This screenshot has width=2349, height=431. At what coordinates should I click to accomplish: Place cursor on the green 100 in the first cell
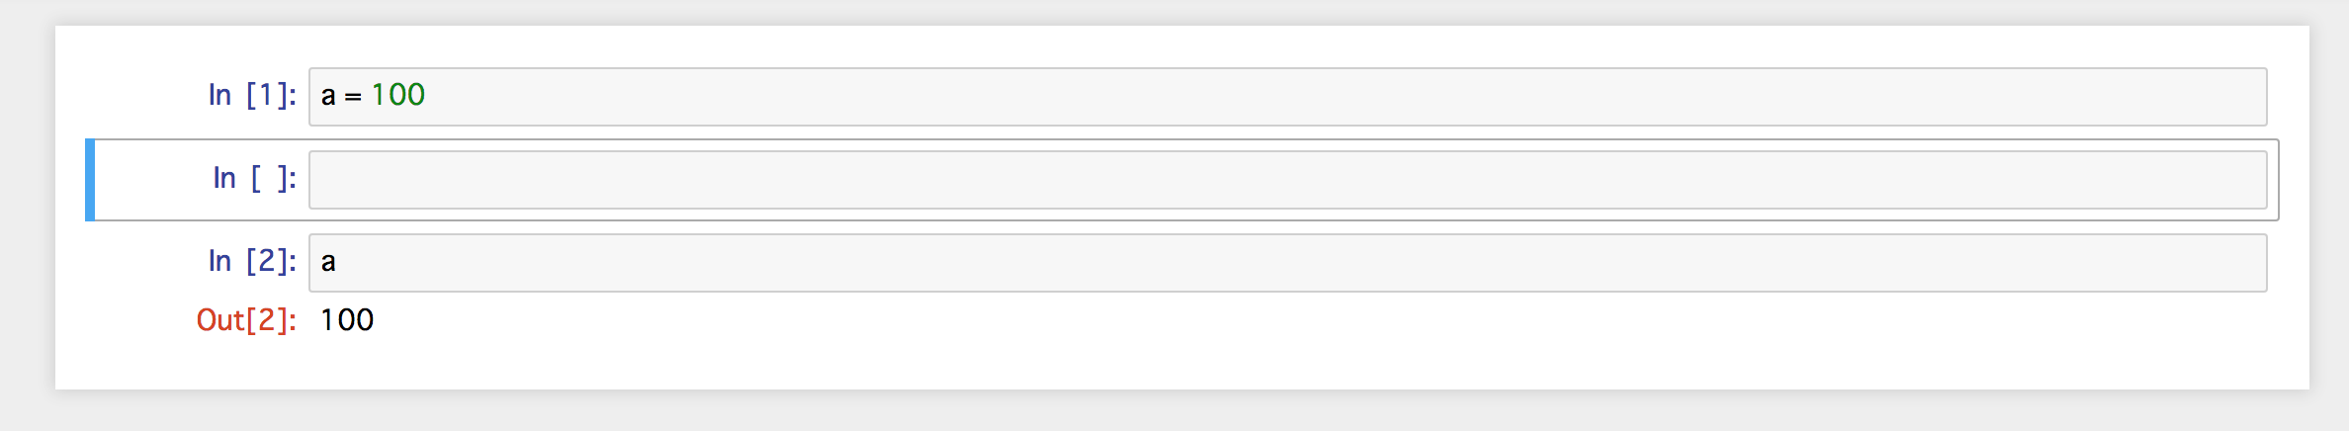pyautogui.click(x=398, y=95)
